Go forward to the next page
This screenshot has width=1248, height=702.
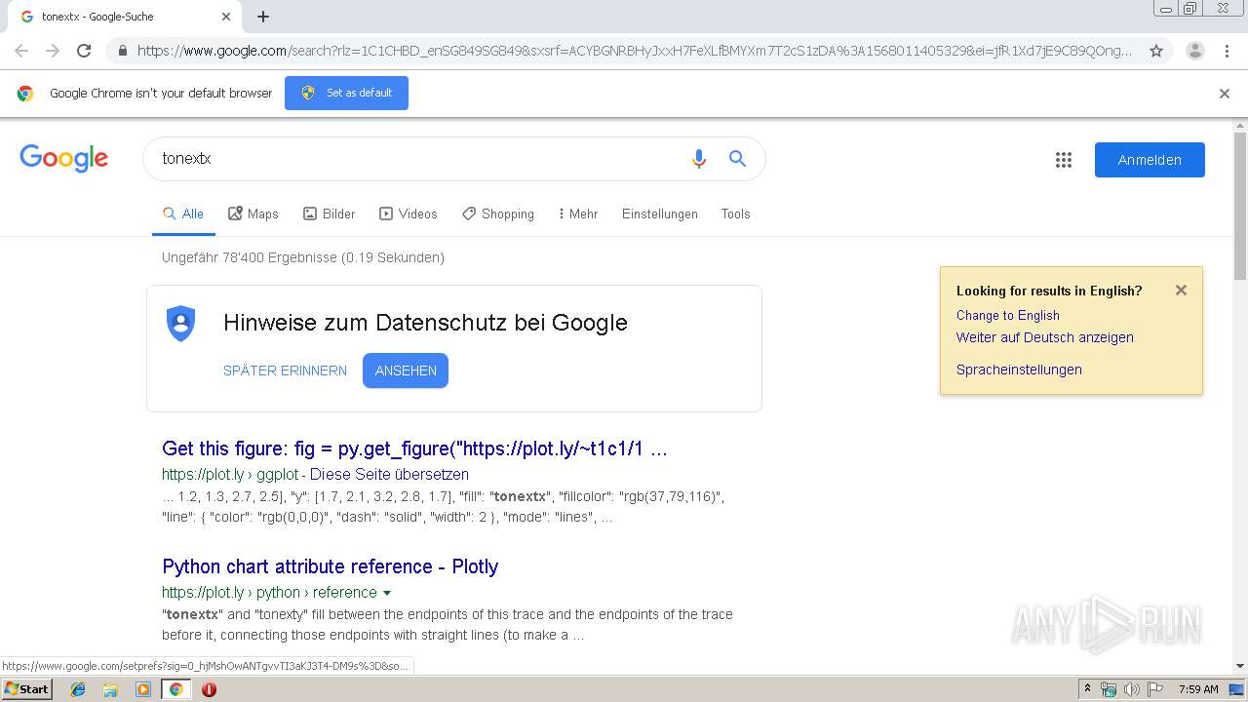[53, 51]
